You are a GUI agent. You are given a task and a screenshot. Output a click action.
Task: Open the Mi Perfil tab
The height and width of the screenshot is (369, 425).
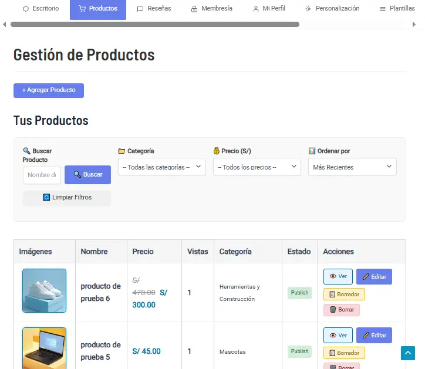269,9
